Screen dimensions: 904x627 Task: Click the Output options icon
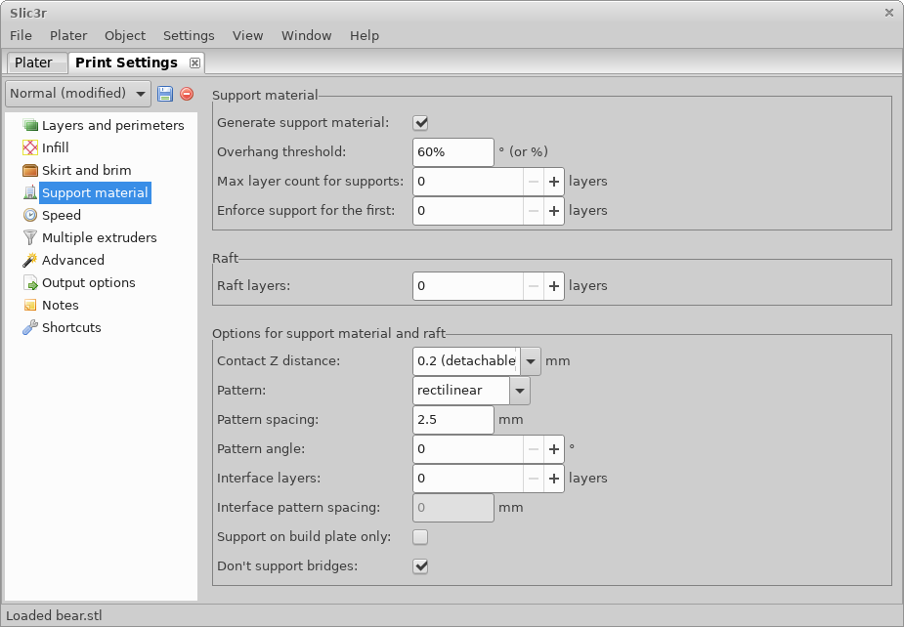(x=30, y=282)
